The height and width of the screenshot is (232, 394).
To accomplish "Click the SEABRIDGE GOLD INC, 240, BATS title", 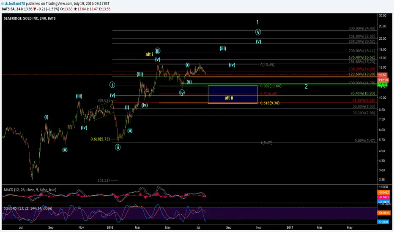I will click(30, 18).
